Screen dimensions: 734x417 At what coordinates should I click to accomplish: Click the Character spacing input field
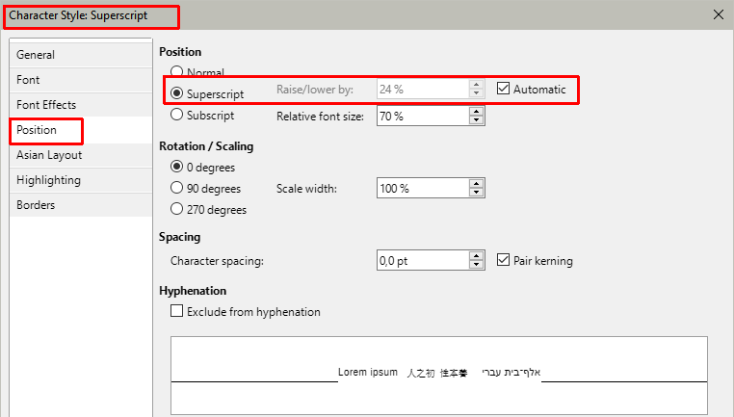click(x=422, y=260)
